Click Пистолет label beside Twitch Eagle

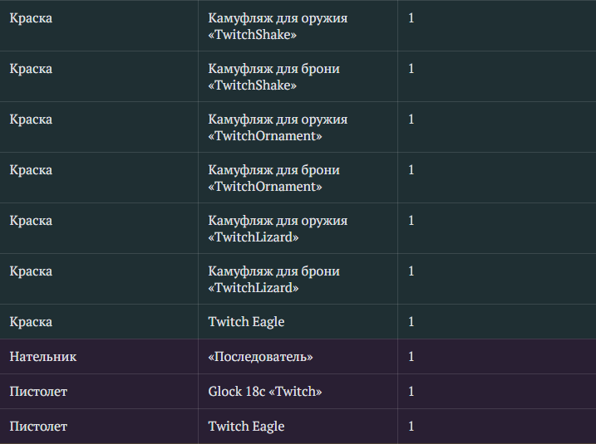[x=38, y=427]
